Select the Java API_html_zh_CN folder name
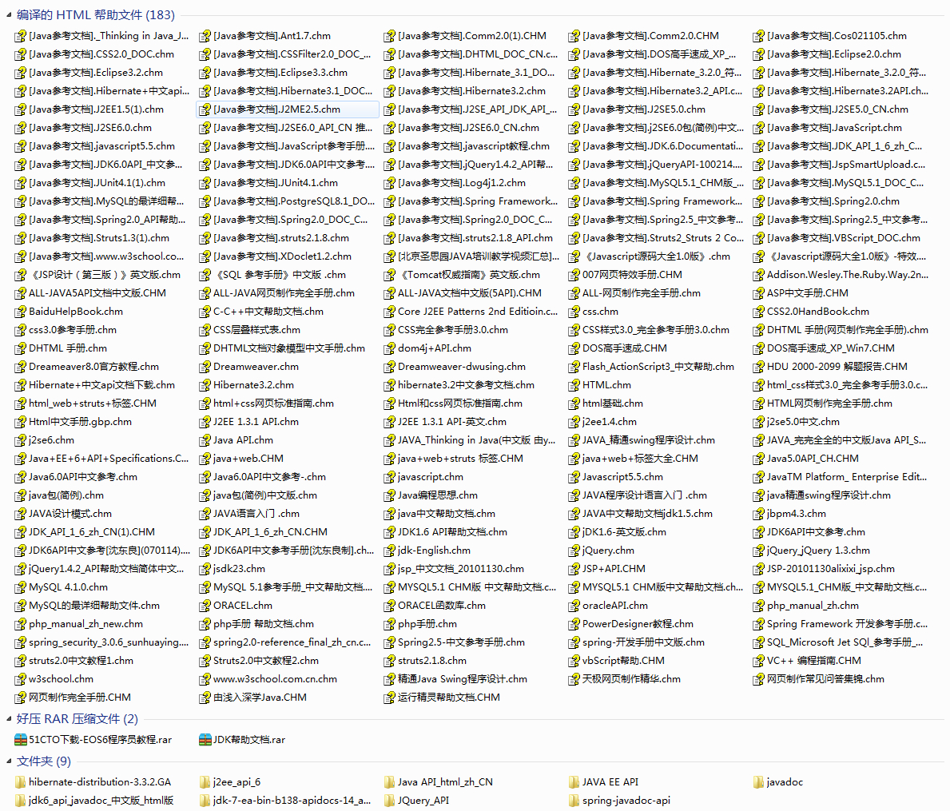This screenshot has width=950, height=811. point(445,782)
